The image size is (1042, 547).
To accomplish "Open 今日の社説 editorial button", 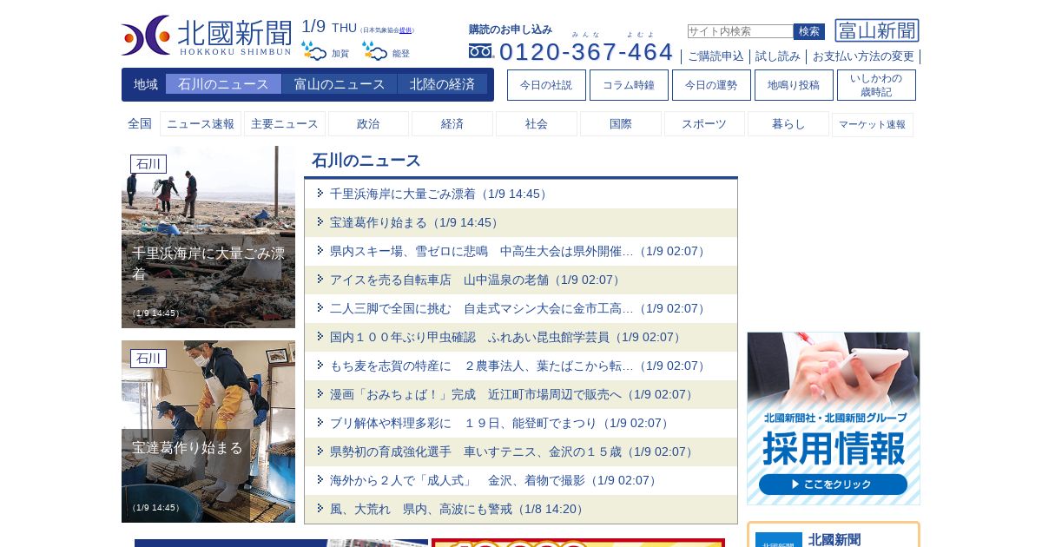I will [x=546, y=85].
